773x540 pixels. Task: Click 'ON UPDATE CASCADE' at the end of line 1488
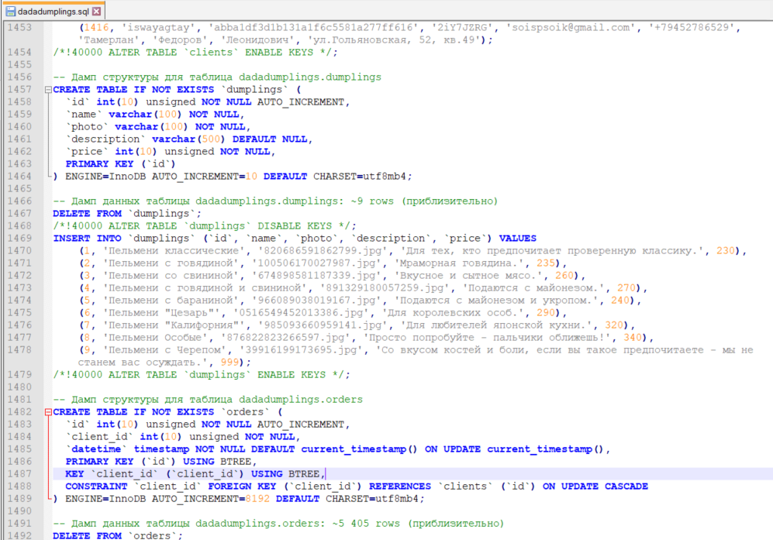[595, 487]
